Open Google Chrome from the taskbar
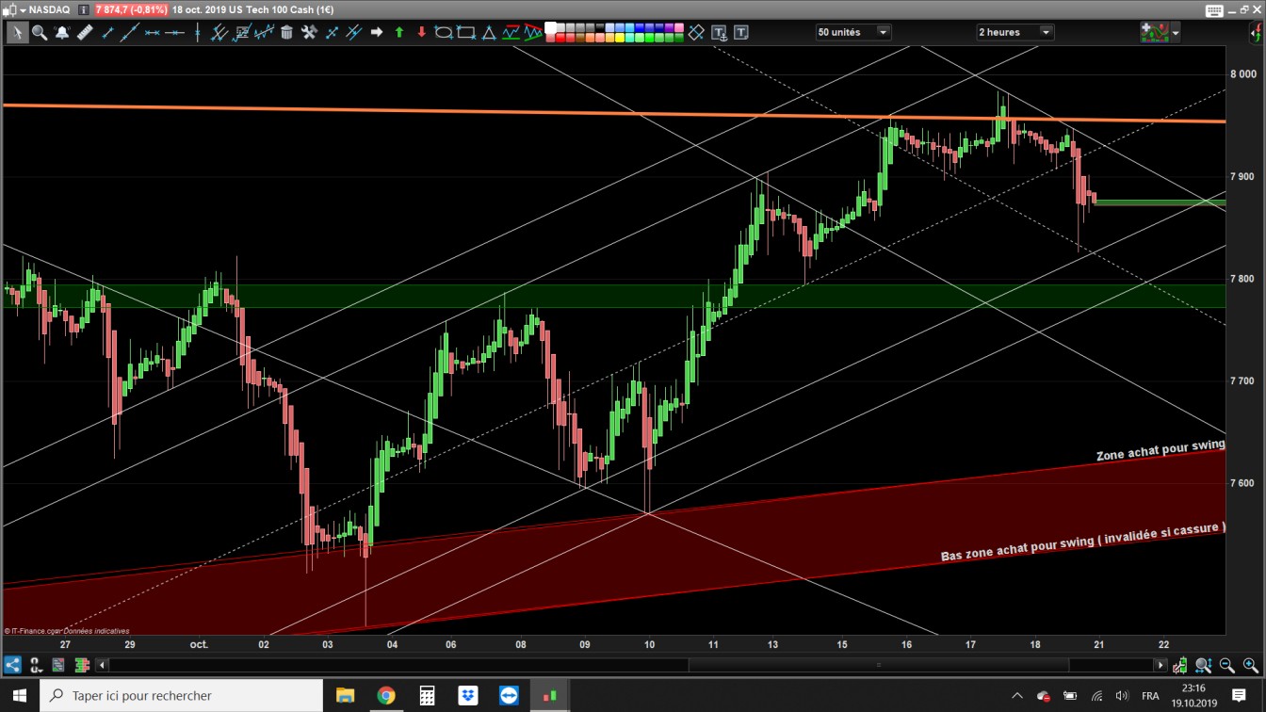The width and height of the screenshot is (1266, 712). [386, 696]
